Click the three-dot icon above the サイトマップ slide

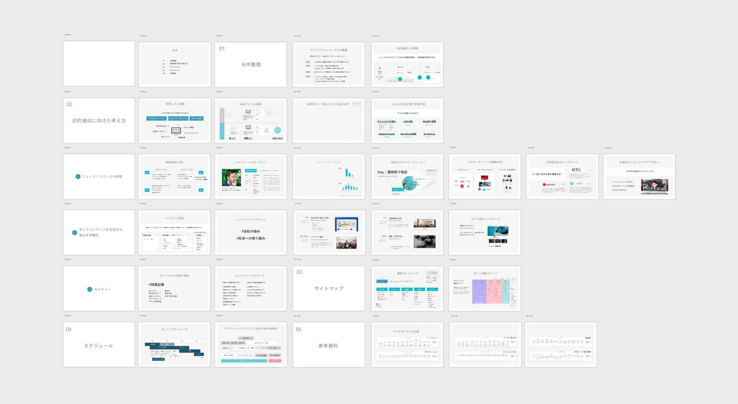pos(297,260)
